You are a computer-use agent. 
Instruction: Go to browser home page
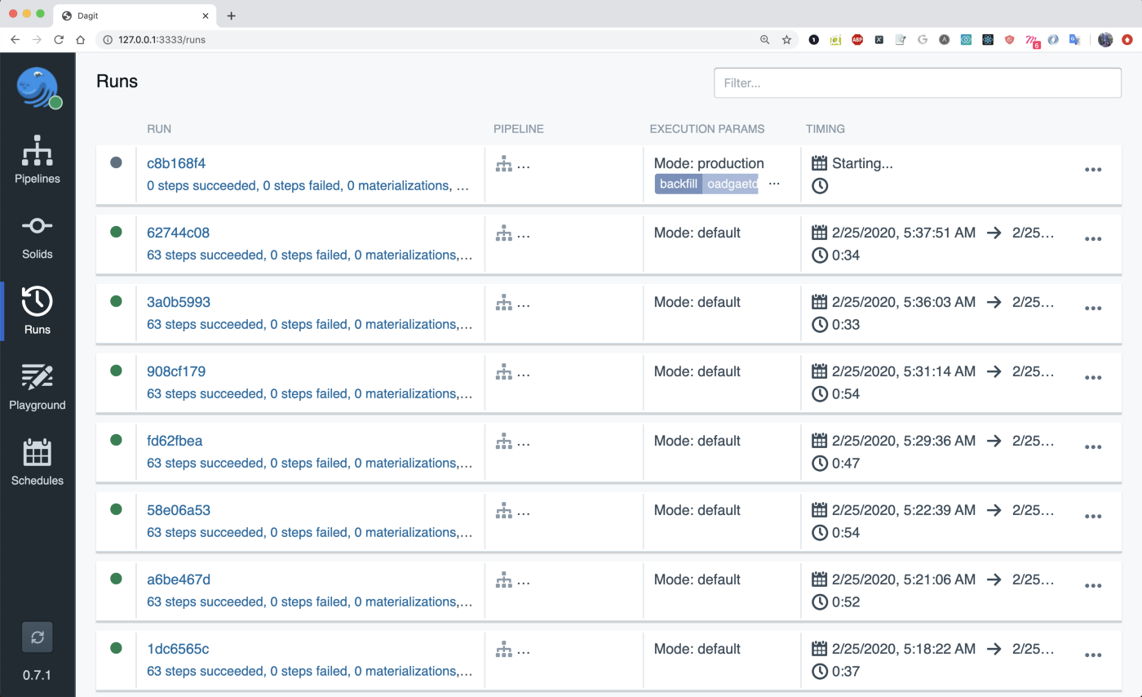[x=80, y=39]
